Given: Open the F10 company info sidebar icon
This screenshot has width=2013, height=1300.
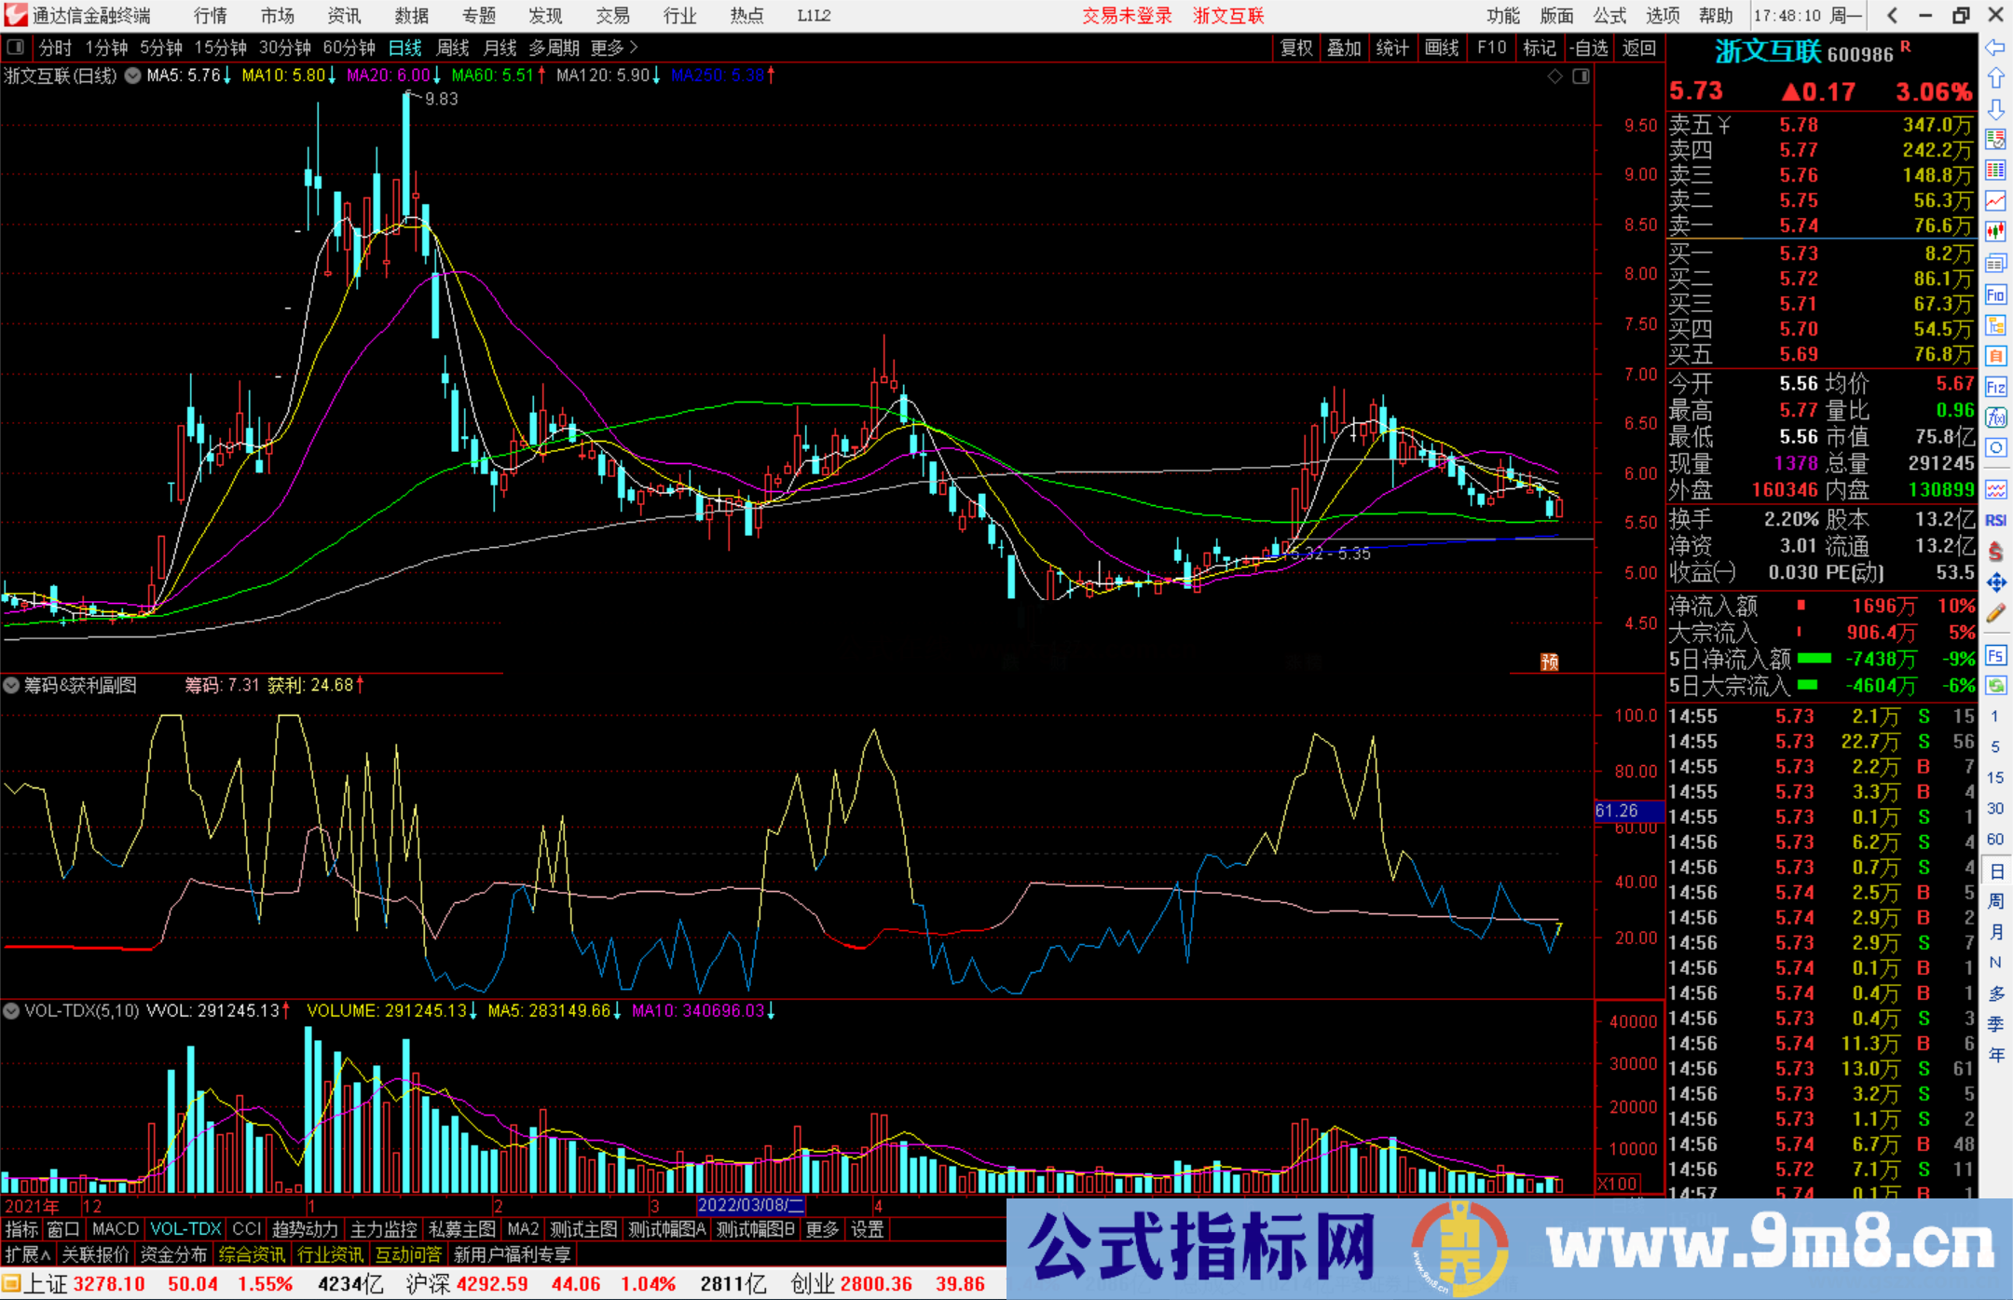Looking at the screenshot, I should [1995, 295].
